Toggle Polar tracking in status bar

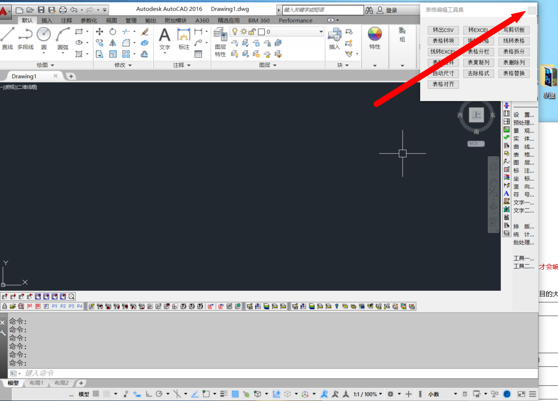[x=159, y=394]
